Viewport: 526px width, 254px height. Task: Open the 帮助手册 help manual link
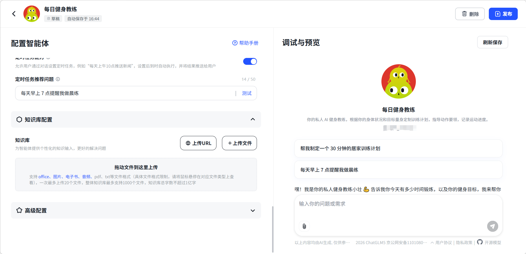(x=245, y=43)
